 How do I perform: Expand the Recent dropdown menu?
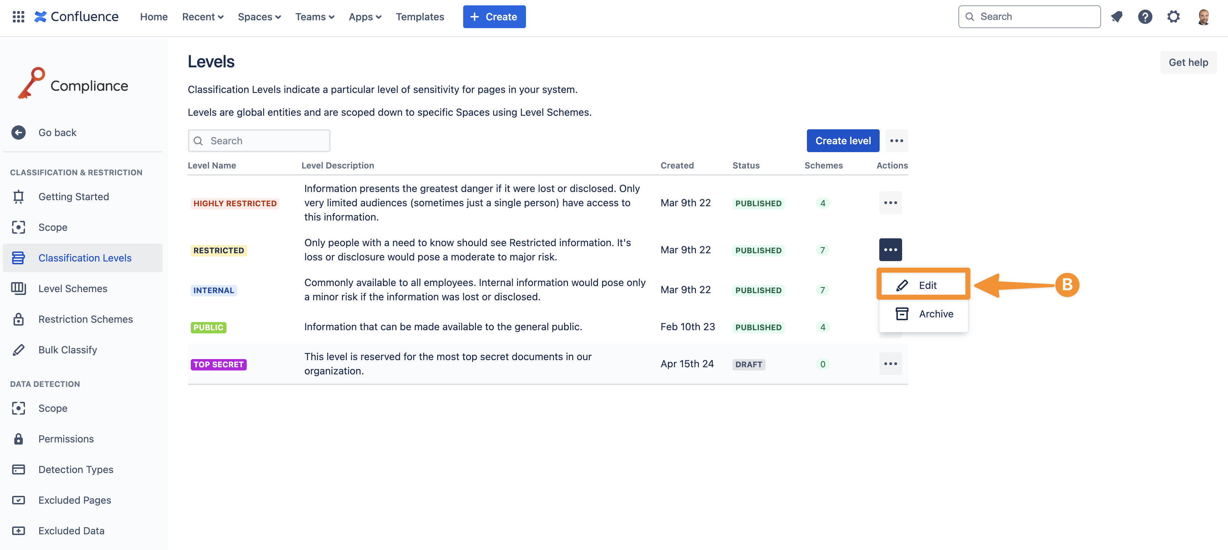tap(203, 17)
